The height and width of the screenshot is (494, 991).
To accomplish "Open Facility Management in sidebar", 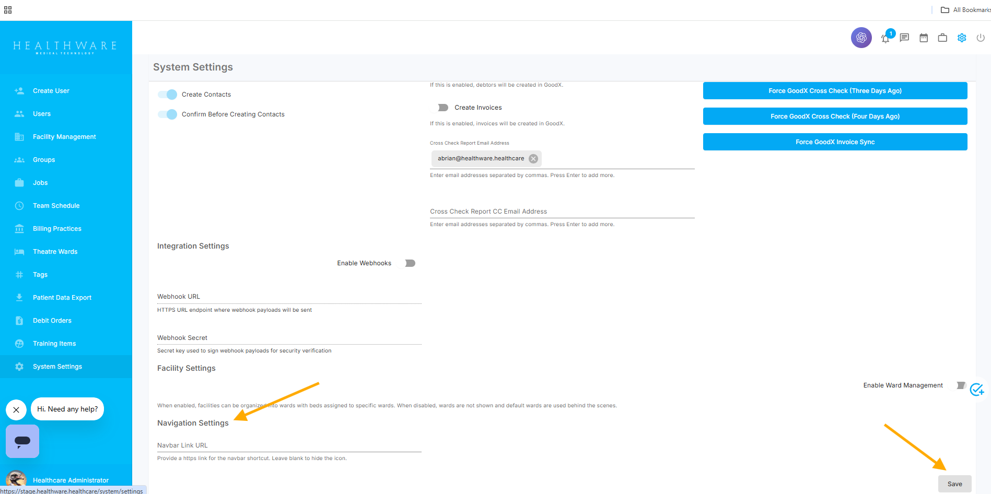I will [64, 137].
